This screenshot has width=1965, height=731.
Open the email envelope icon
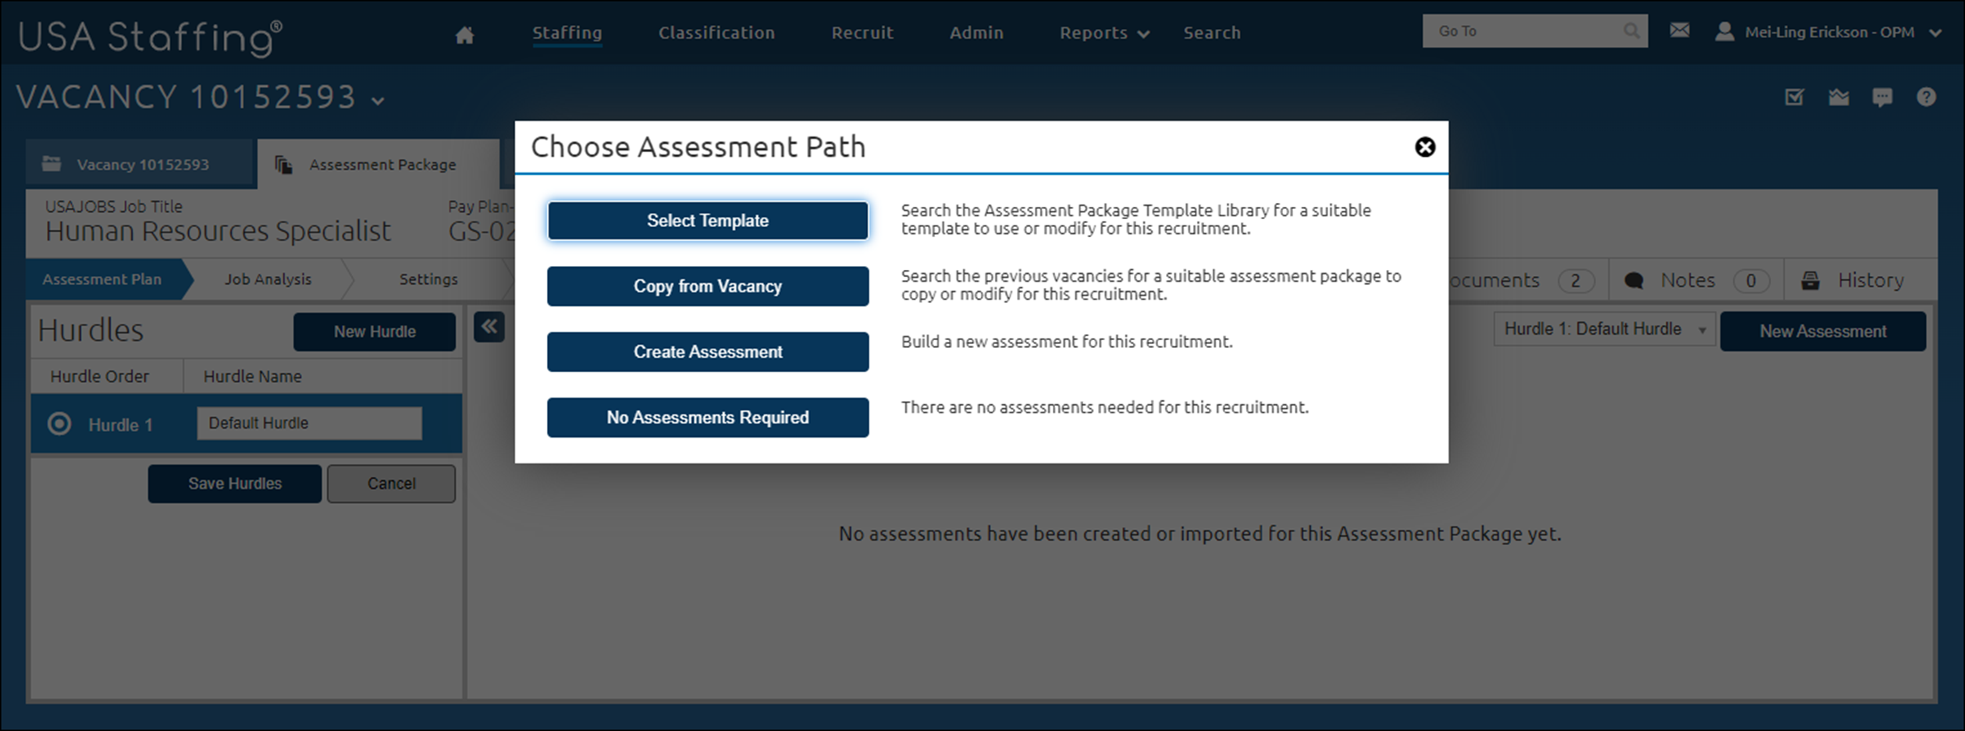pyautogui.click(x=1679, y=30)
